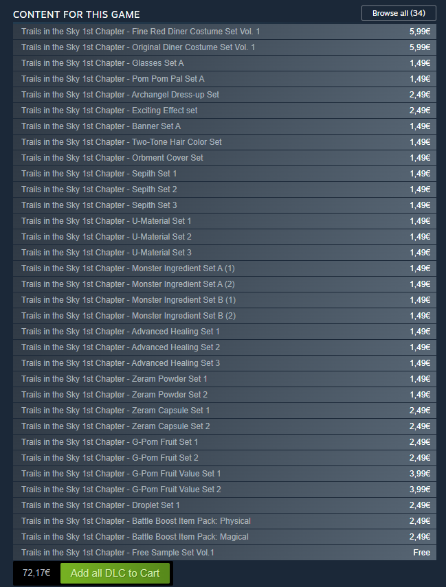Open Original Diner Costume Set Vol. 1

(225, 47)
